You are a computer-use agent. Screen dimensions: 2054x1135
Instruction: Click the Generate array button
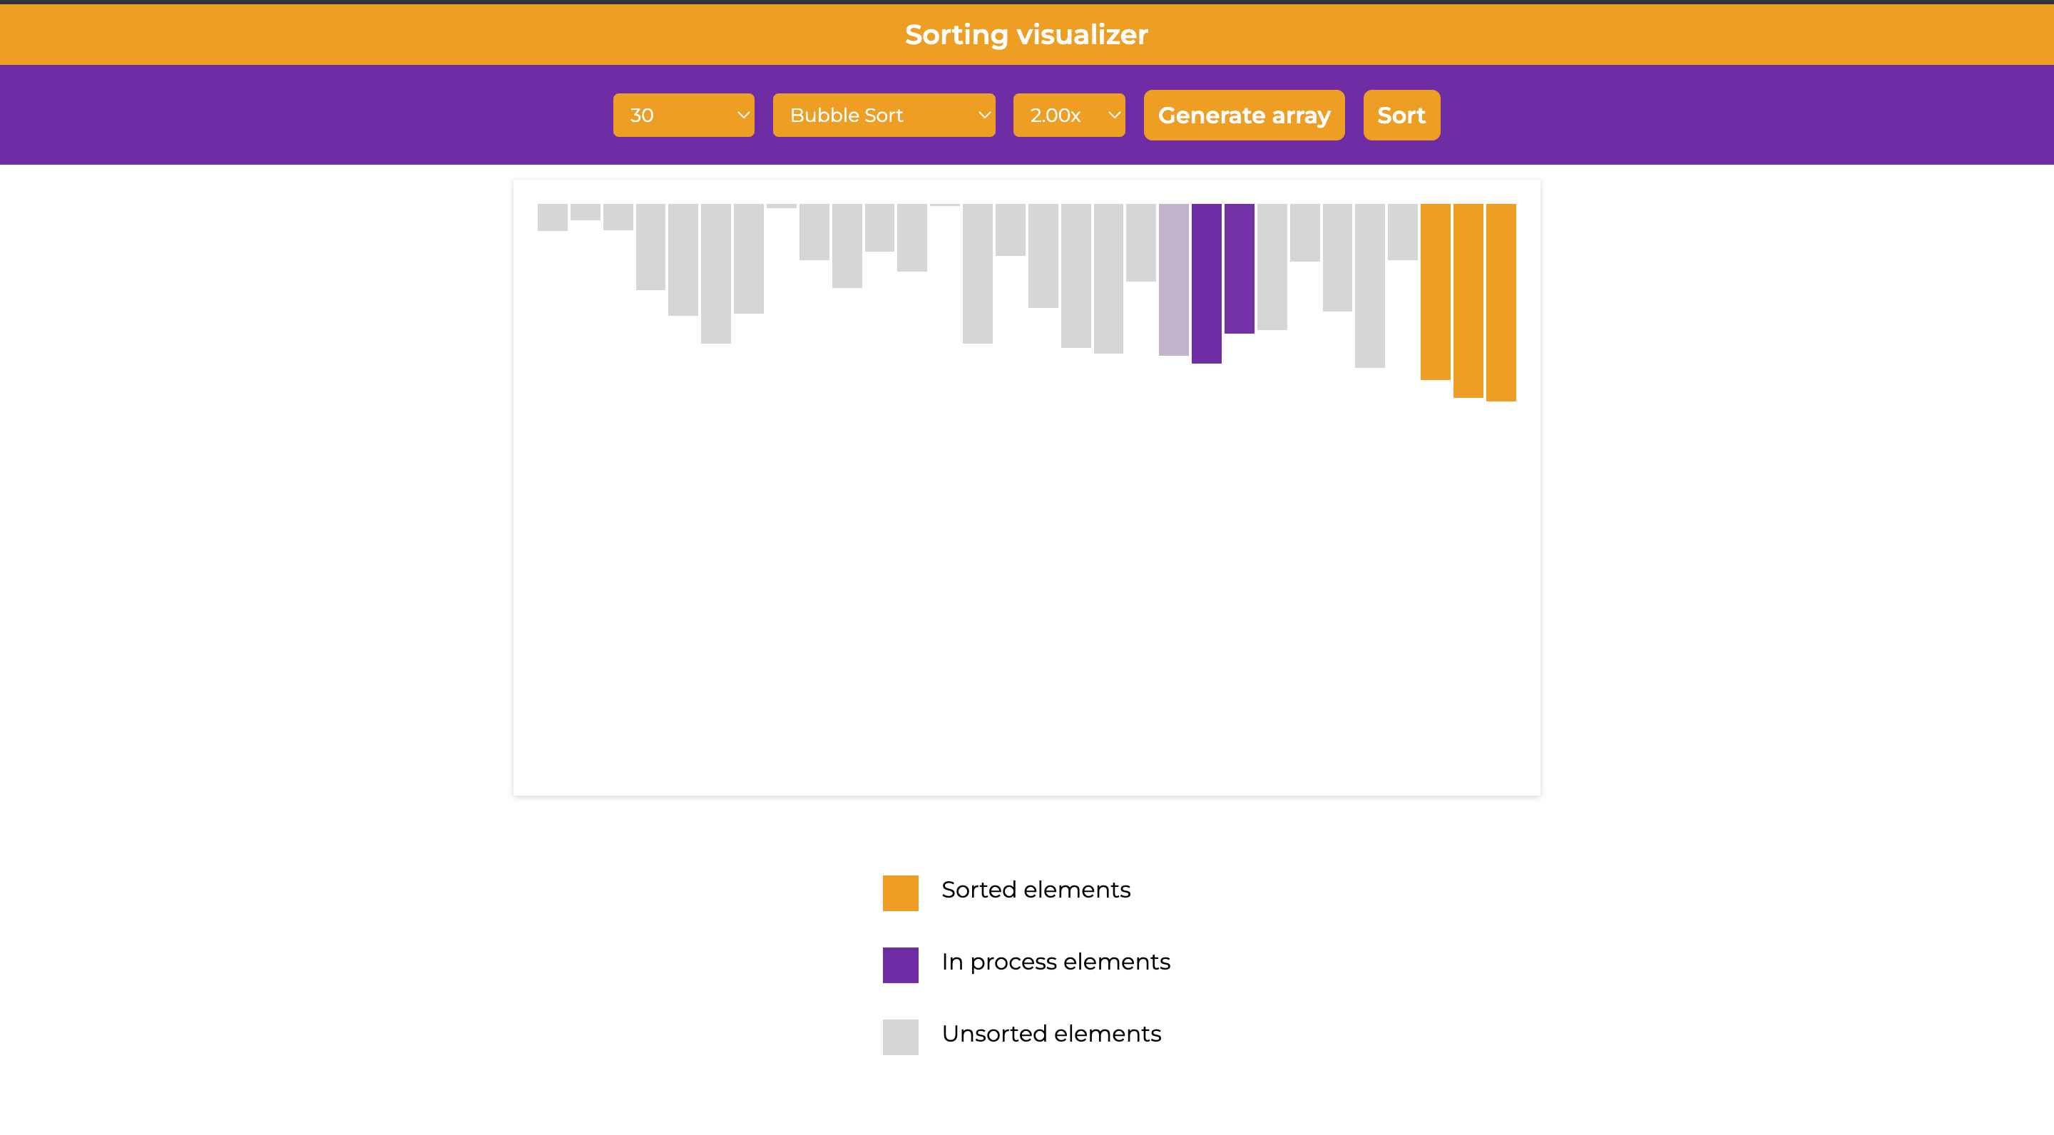(1244, 115)
